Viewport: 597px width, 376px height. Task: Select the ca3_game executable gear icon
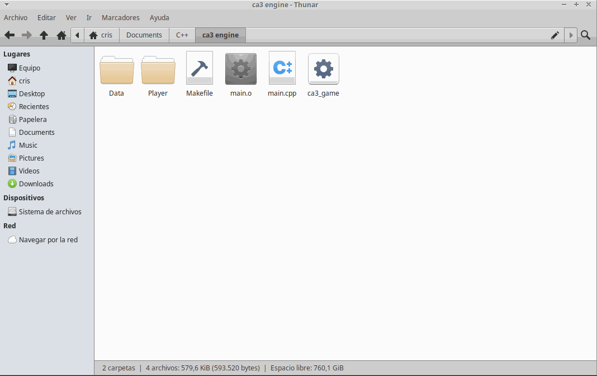(x=324, y=69)
